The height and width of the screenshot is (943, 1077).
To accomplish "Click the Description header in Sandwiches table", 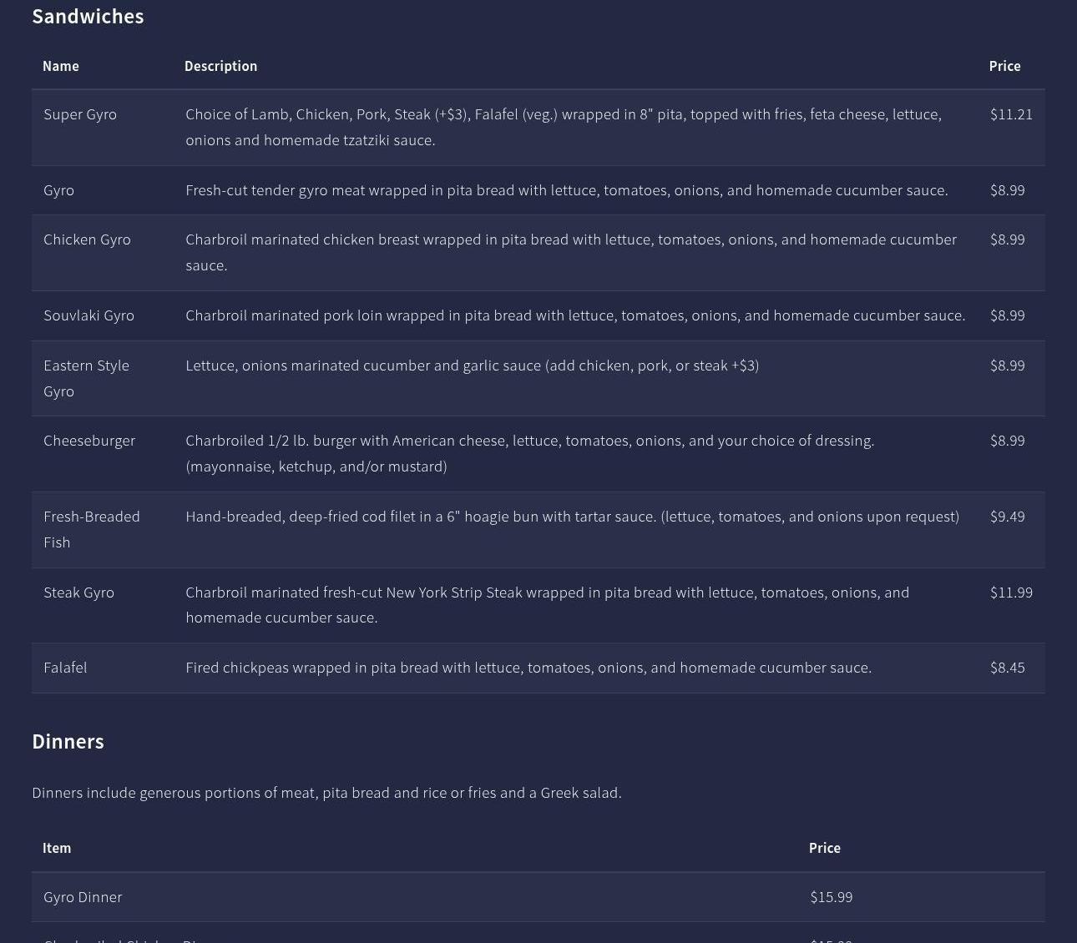I will coord(220,66).
